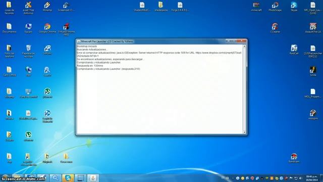
Task: Click the selection-rectangle taskbar button
Action: pos(80,178)
